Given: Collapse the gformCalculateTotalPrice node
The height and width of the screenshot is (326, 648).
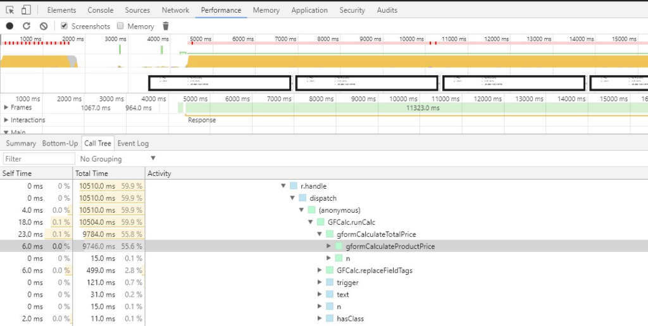Looking at the screenshot, I should pos(320,234).
